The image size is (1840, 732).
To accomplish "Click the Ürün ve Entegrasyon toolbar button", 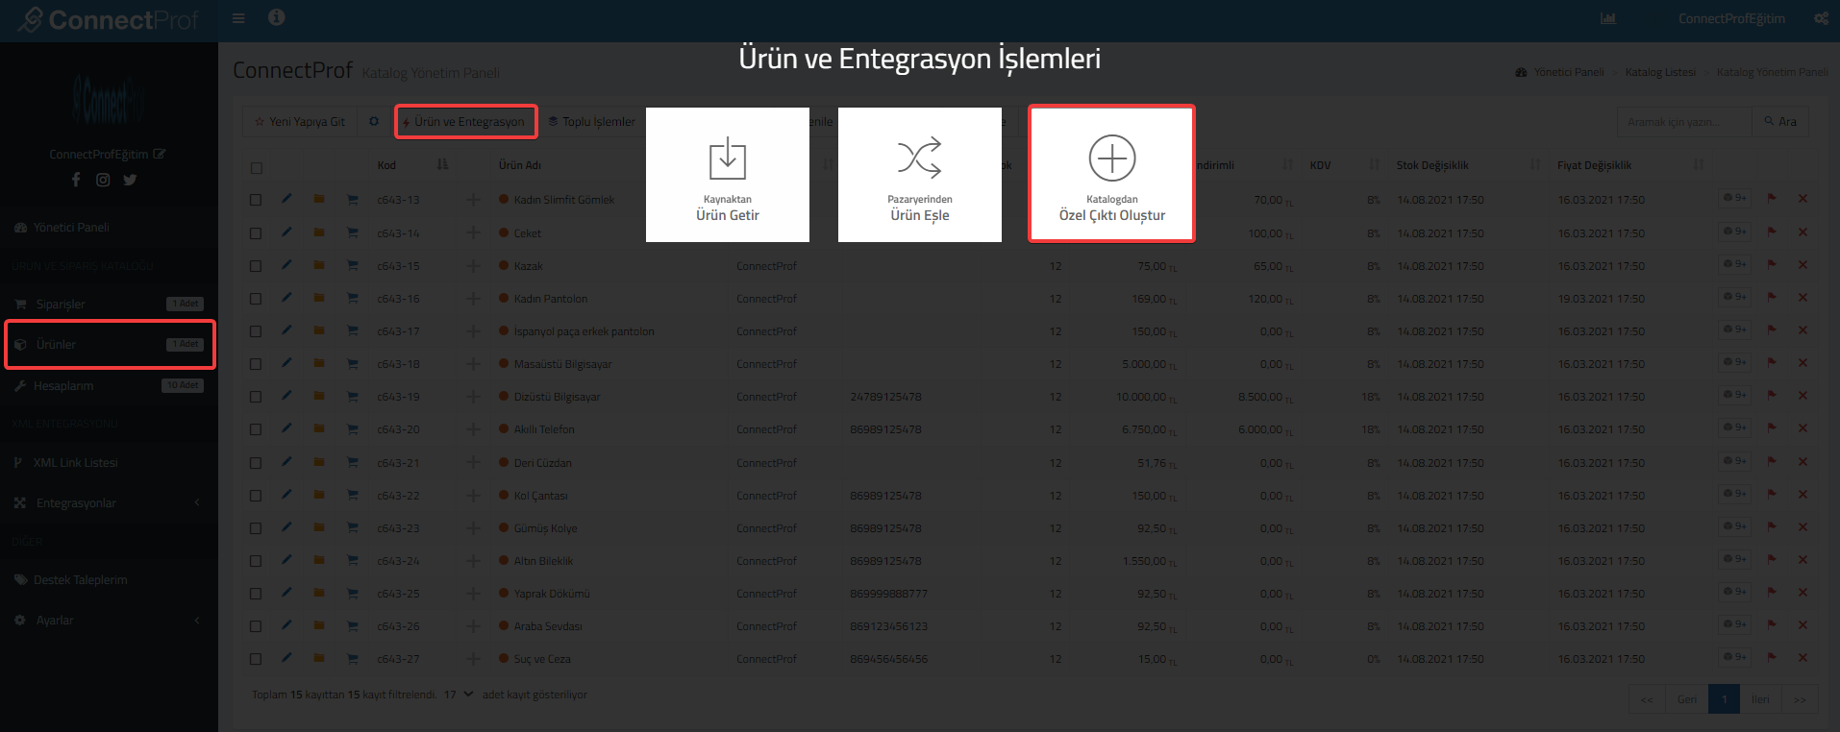I will tap(465, 122).
